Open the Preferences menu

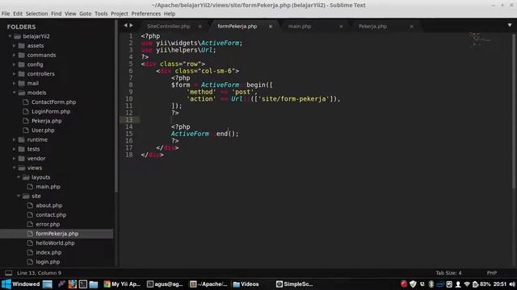pyautogui.click(x=145, y=14)
